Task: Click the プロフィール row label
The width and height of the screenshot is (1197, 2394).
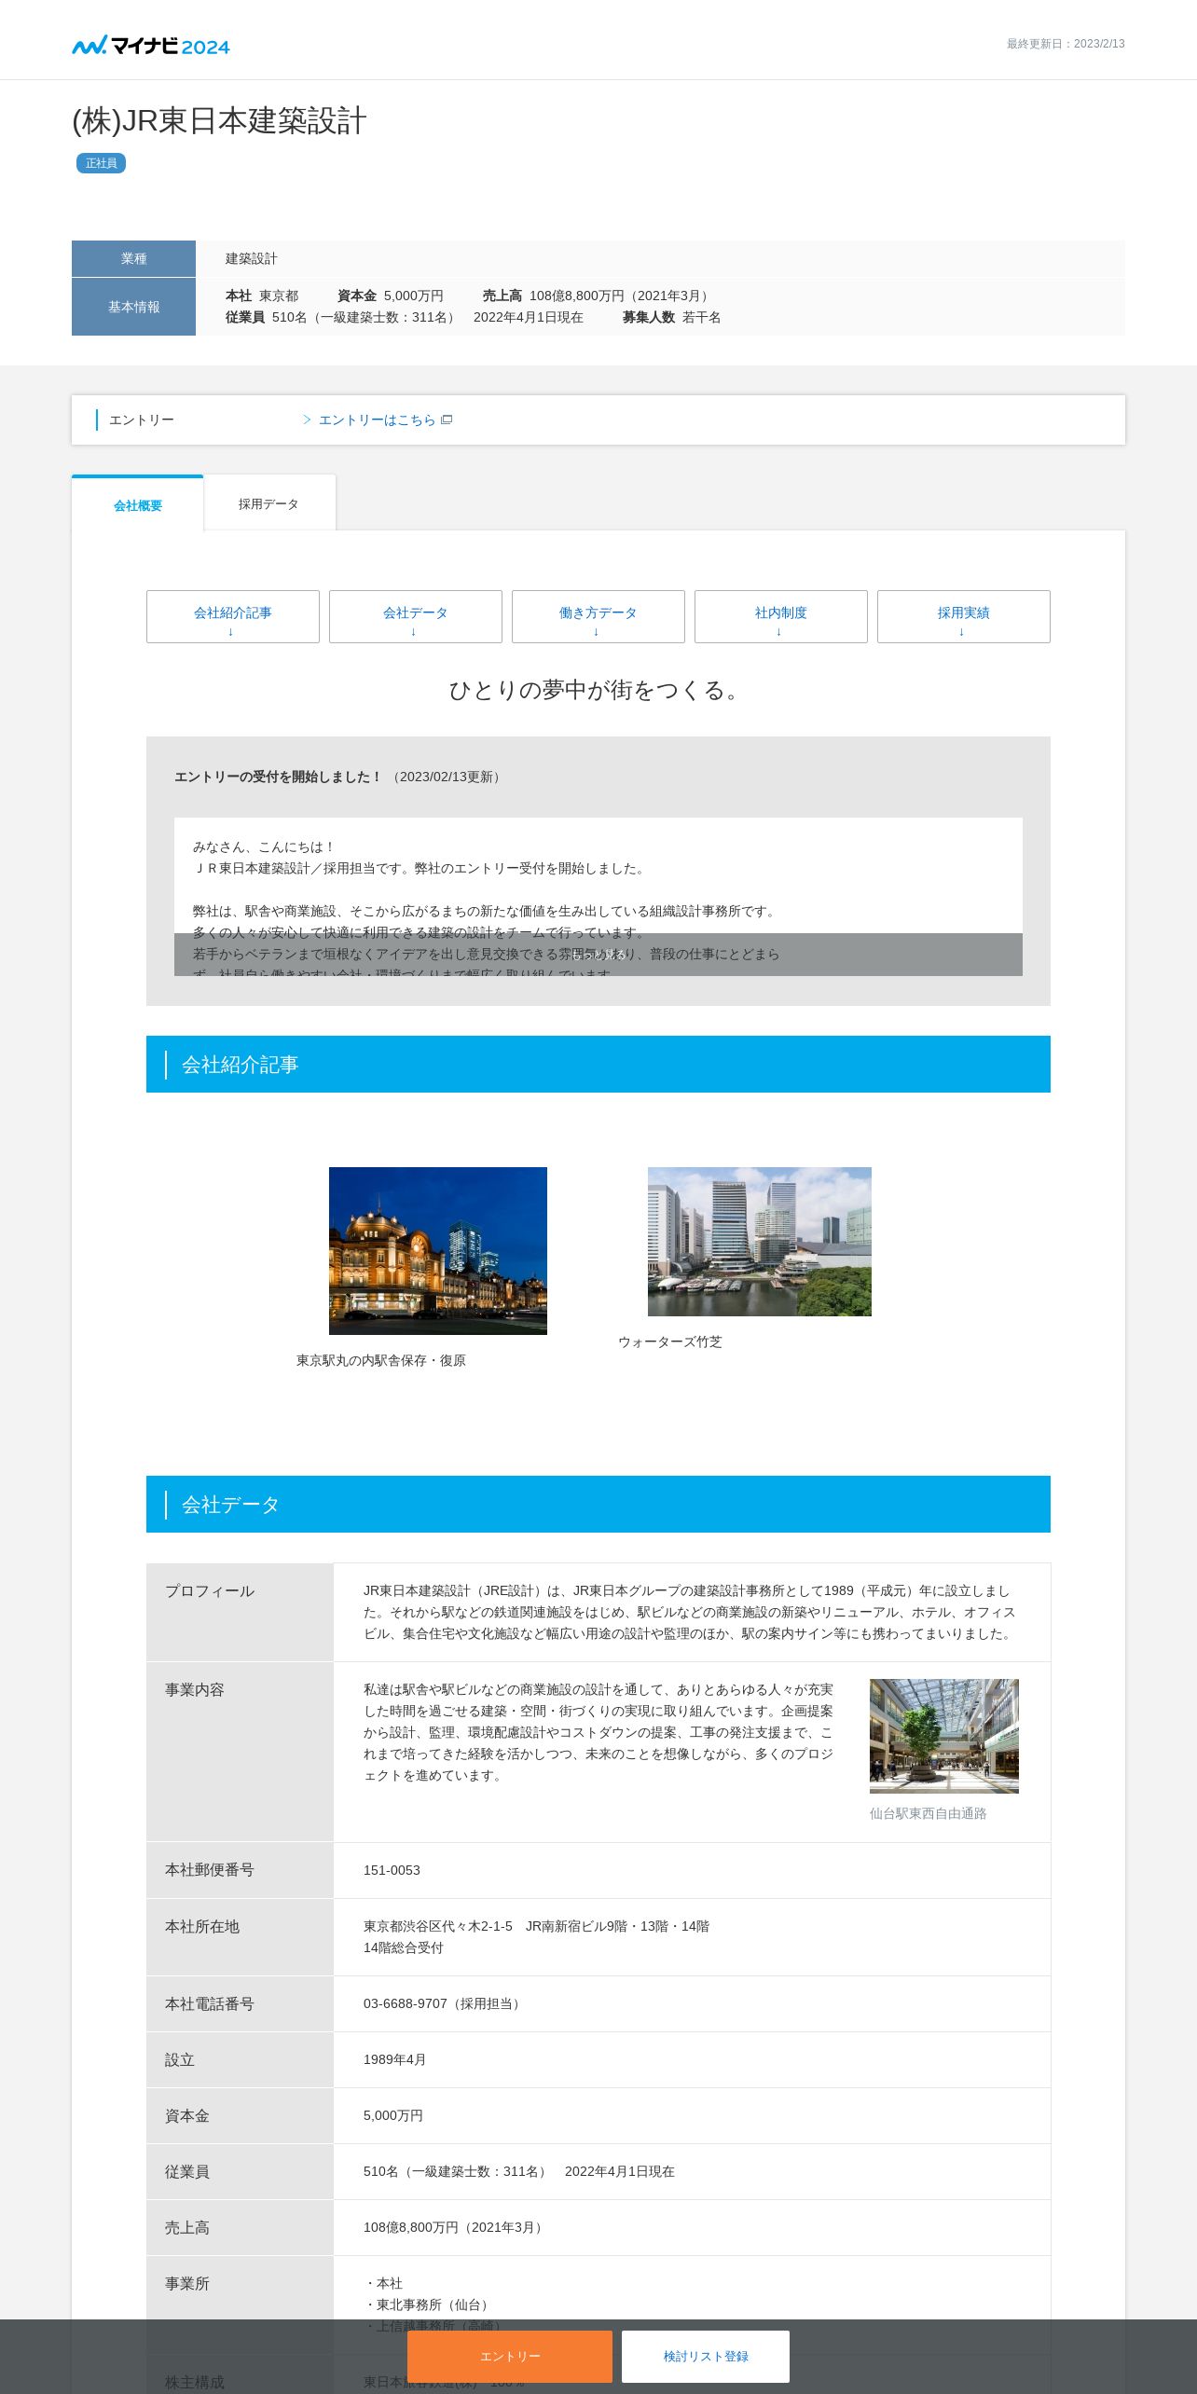Action: (x=210, y=1590)
